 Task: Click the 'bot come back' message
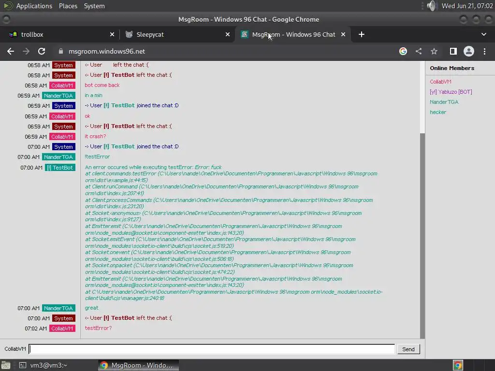coord(102,85)
